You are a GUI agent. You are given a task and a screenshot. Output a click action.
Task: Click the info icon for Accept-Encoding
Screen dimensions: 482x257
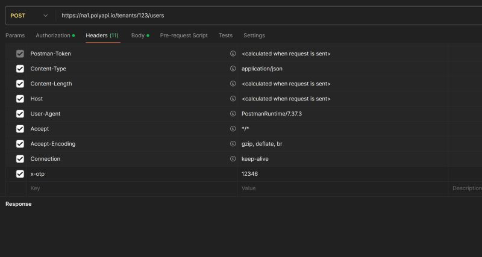click(x=233, y=144)
